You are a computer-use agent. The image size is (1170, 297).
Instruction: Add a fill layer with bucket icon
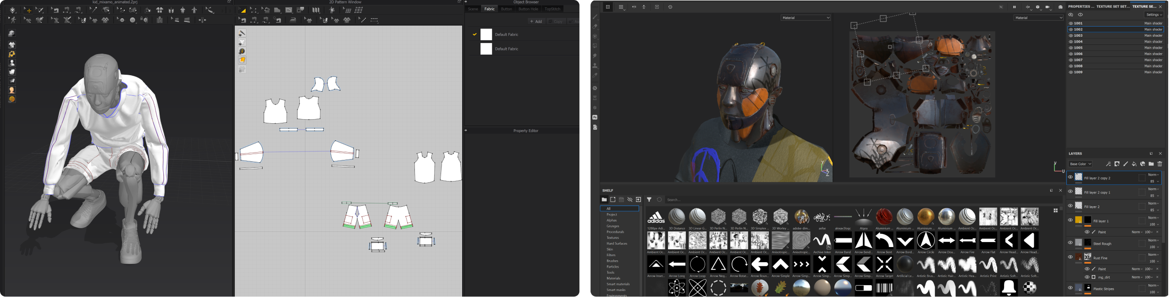pyautogui.click(x=1134, y=164)
